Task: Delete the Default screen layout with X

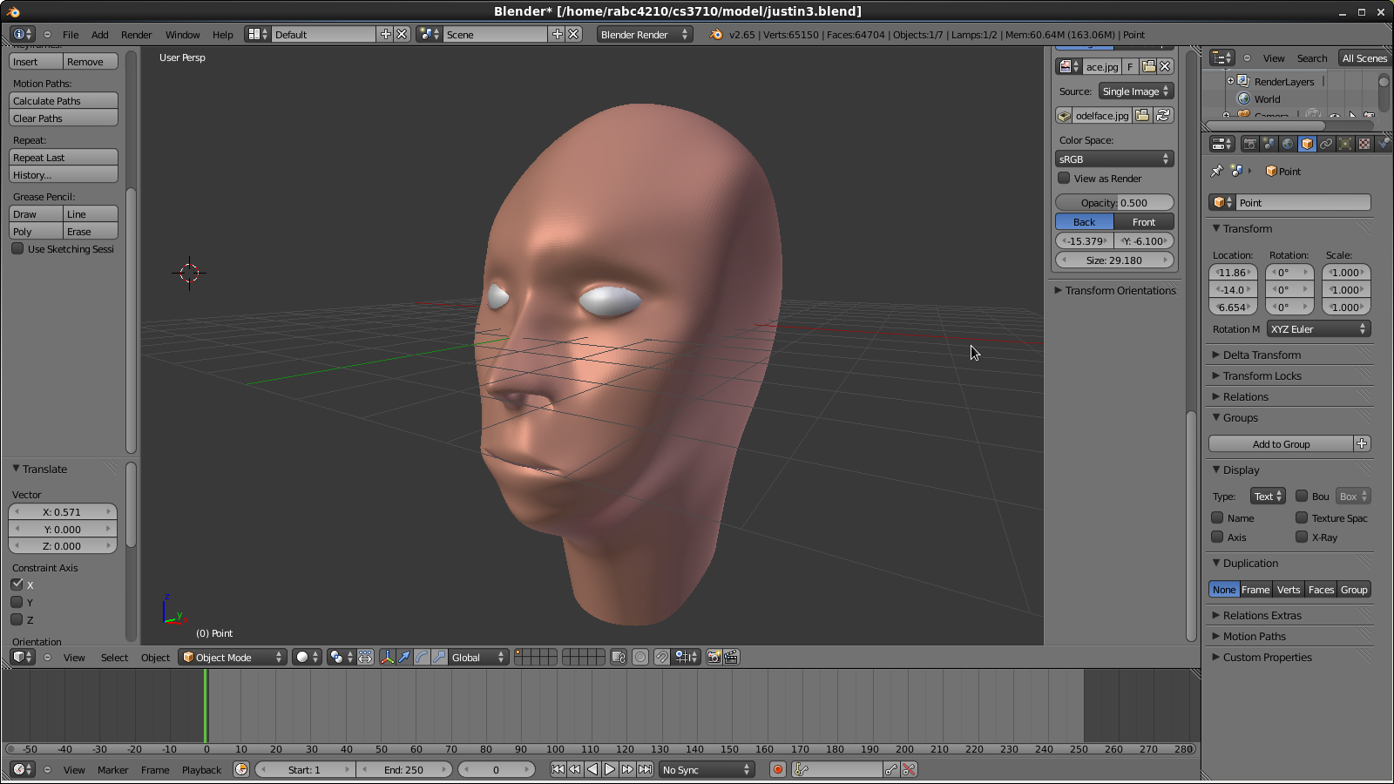Action: tap(402, 35)
